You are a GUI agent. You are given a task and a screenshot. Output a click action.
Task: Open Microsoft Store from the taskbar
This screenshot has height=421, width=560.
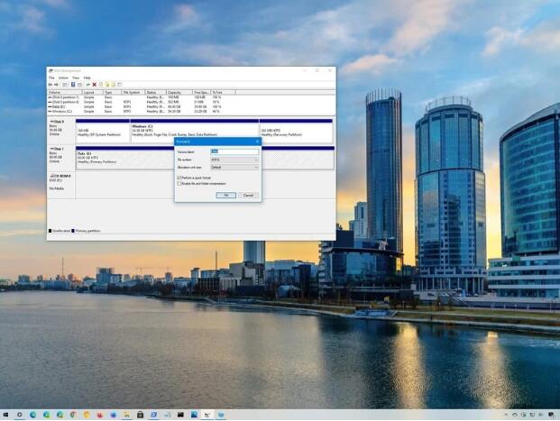pyautogui.click(x=141, y=415)
